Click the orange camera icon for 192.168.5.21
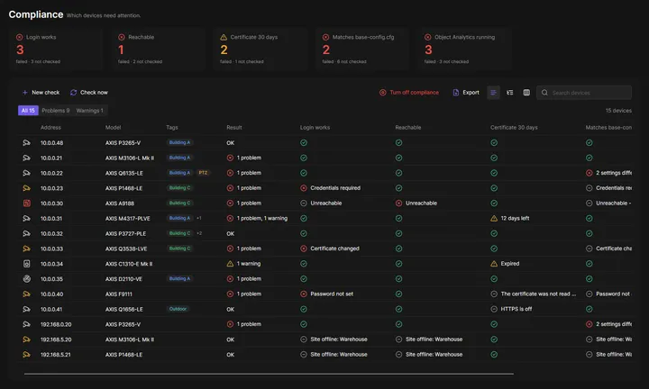649x389 pixels. (x=26, y=354)
